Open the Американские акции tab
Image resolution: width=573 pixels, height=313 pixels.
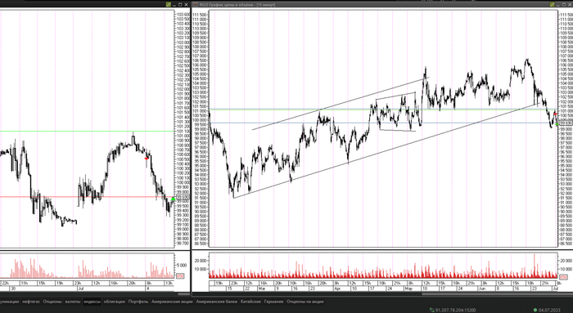172,302
